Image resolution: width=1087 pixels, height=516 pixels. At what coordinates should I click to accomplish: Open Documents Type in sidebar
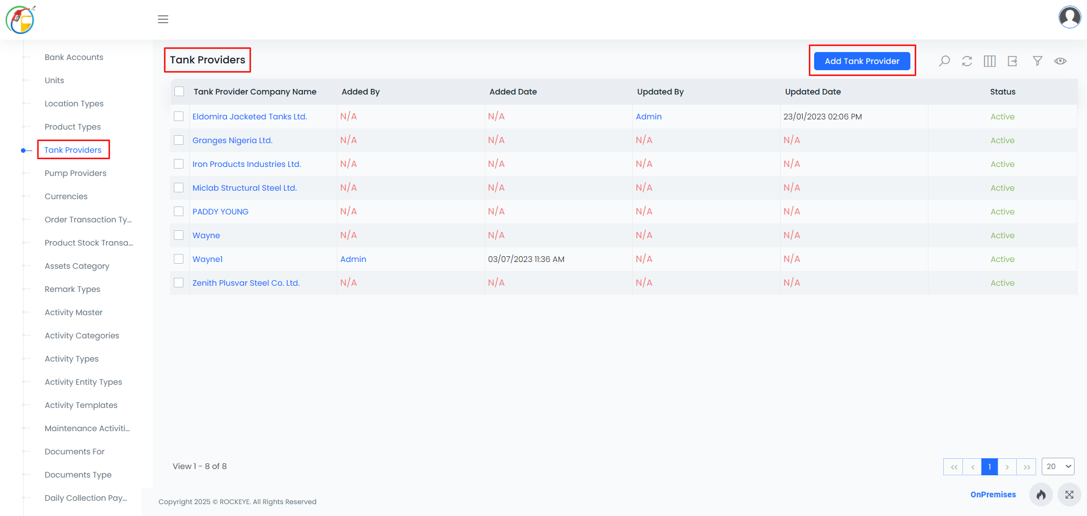[x=78, y=475]
